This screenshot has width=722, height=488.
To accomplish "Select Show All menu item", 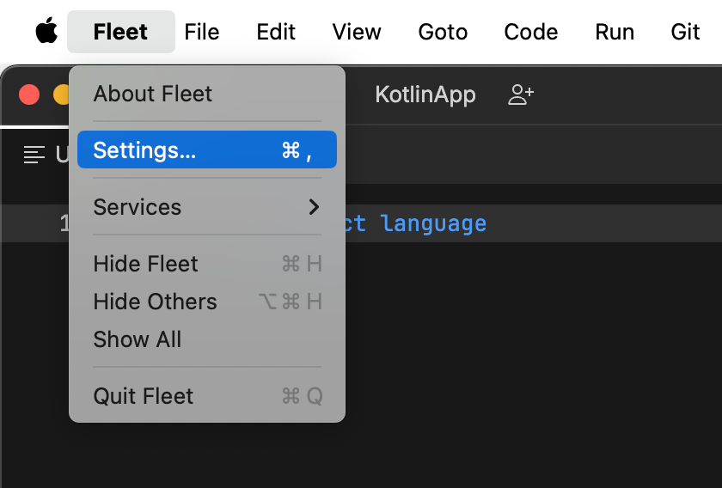I will pyautogui.click(x=138, y=339).
